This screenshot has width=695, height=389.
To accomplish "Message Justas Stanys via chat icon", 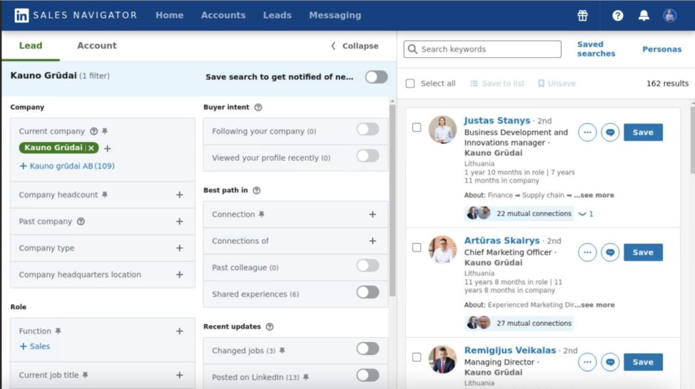I will tap(610, 132).
